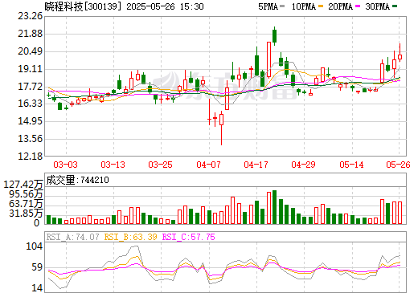Click the 成交量:744210 volume label

tap(78, 180)
